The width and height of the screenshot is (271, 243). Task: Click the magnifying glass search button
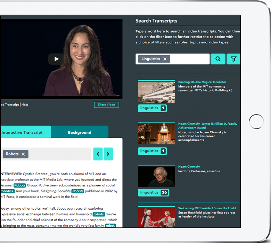218,59
